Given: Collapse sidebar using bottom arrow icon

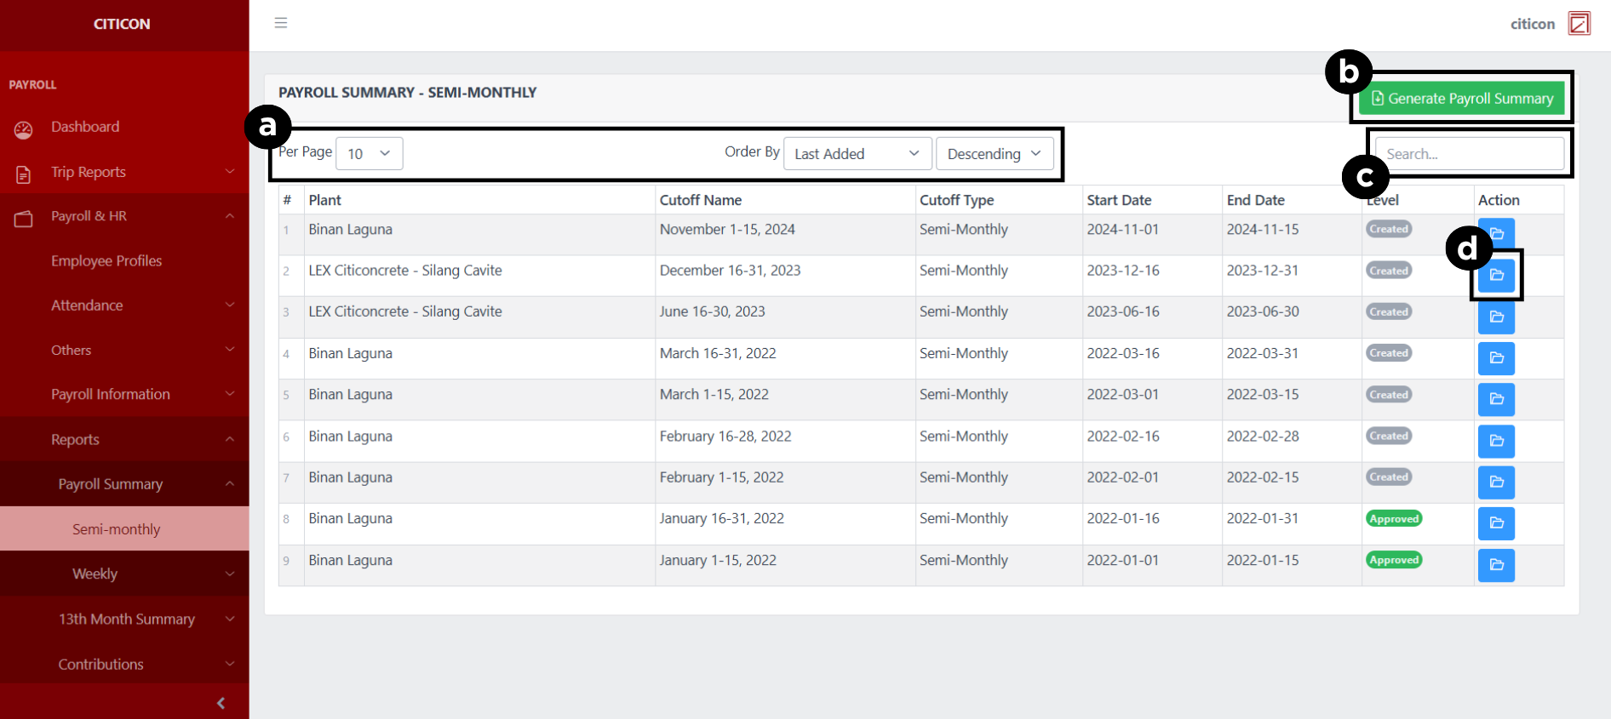Looking at the screenshot, I should [x=221, y=703].
